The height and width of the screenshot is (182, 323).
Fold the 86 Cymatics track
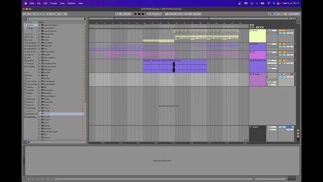click(251, 61)
